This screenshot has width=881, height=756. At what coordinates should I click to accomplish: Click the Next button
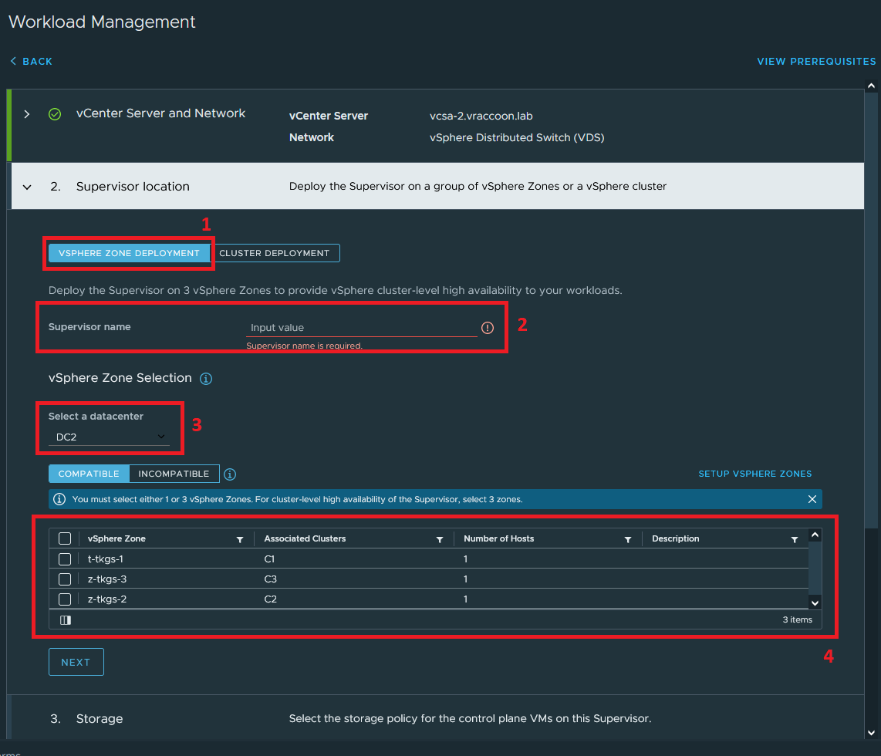[76, 661]
